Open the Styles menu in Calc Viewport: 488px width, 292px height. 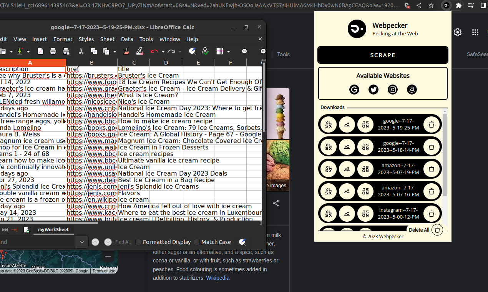click(86, 39)
